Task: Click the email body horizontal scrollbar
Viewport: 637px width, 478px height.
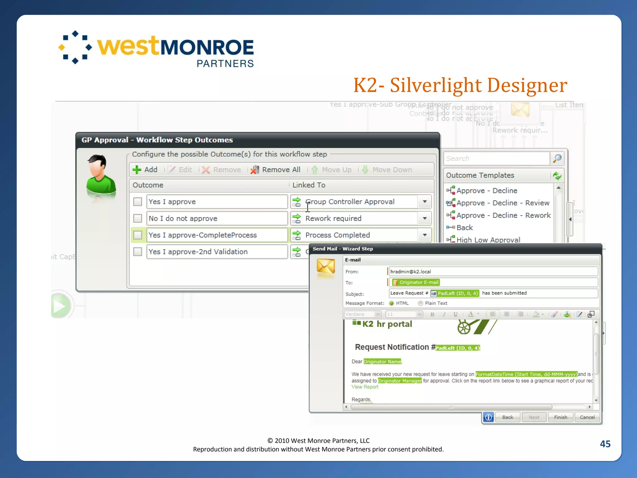Action: [x=451, y=407]
